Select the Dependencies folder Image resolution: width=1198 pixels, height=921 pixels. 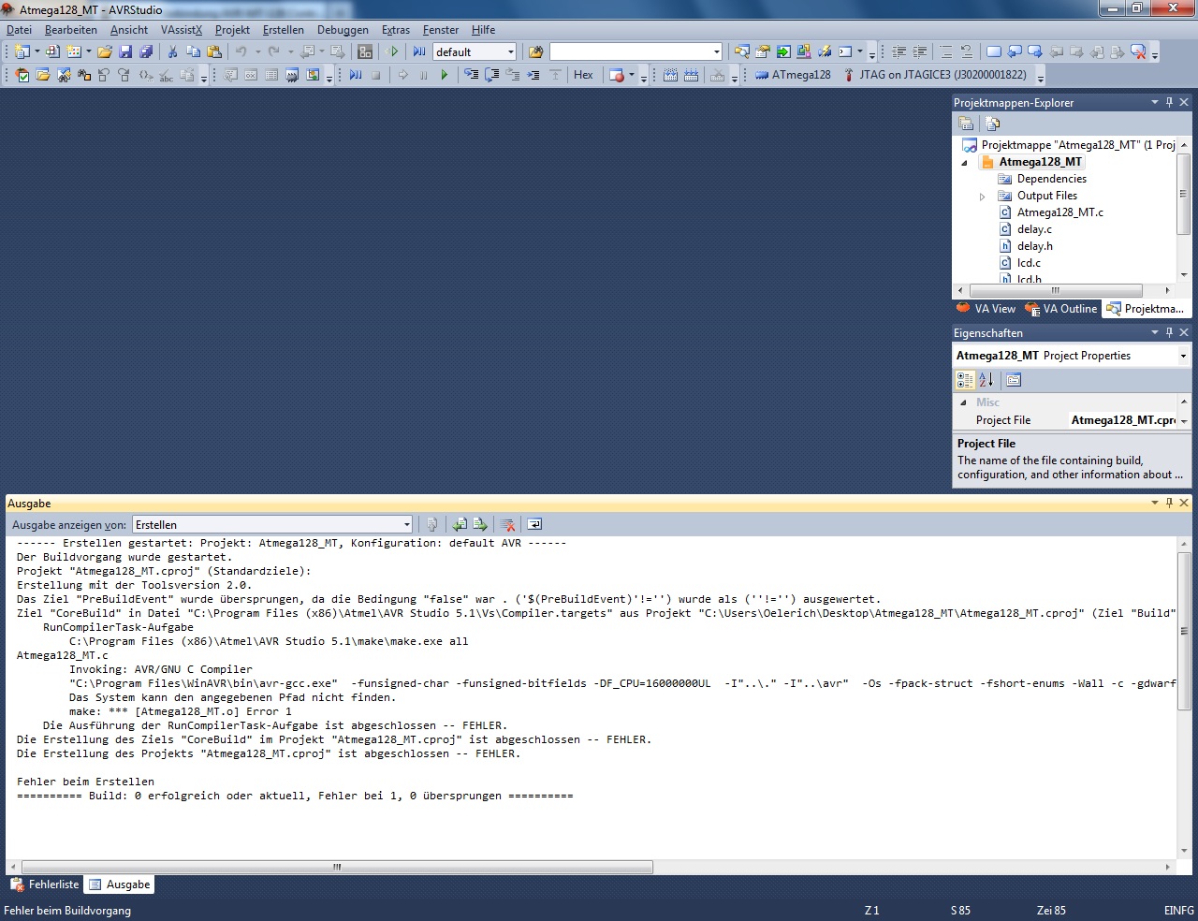coord(1051,179)
